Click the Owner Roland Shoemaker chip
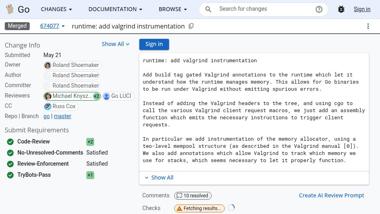Image resolution: width=380 pixels, height=214 pixels. (x=73, y=65)
